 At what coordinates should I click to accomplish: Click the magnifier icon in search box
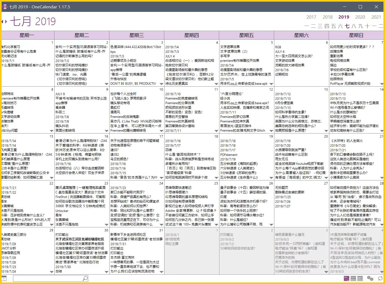(x=85, y=278)
